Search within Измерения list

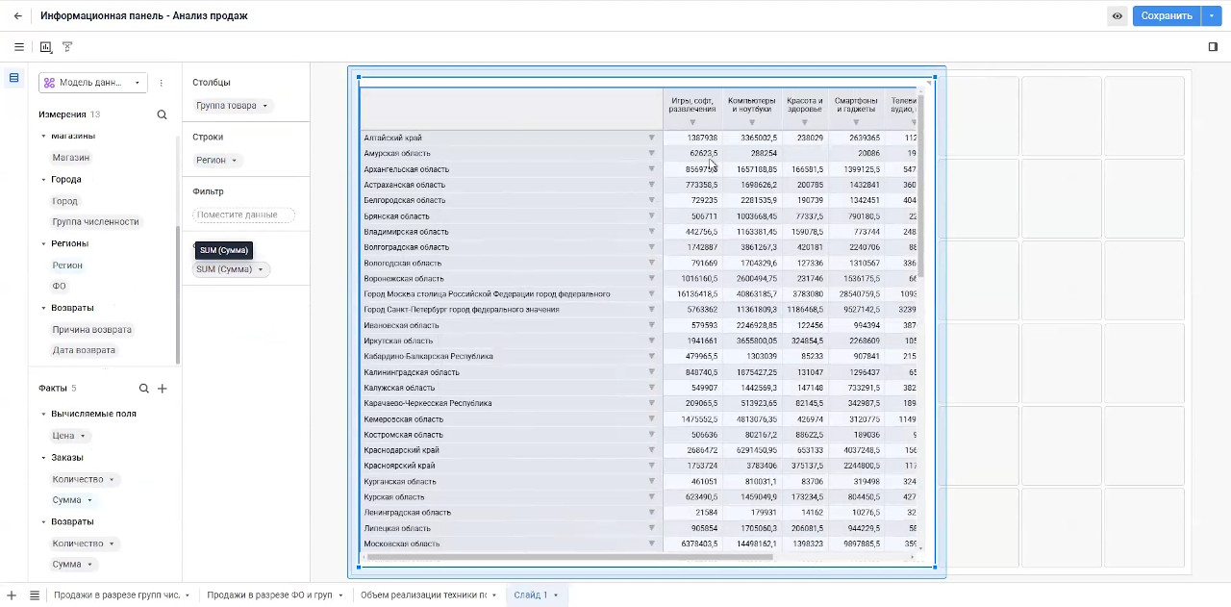[162, 114]
